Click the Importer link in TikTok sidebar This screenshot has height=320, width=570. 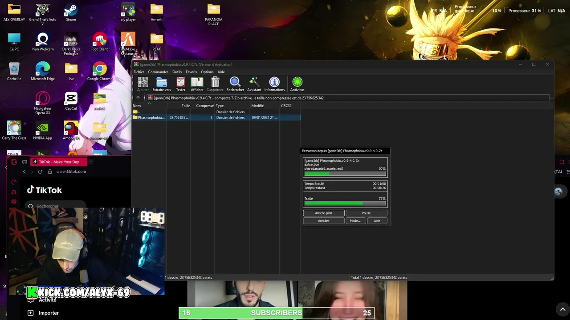[49, 313]
